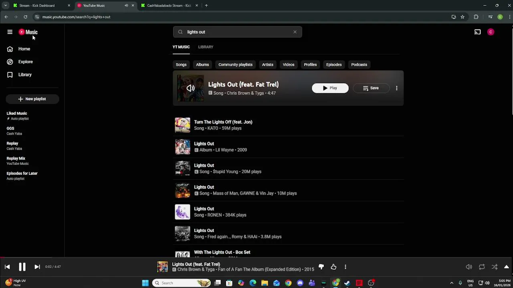Viewport: 513px width, 288px height.
Task: Filter results by Songs
Action: click(x=181, y=64)
